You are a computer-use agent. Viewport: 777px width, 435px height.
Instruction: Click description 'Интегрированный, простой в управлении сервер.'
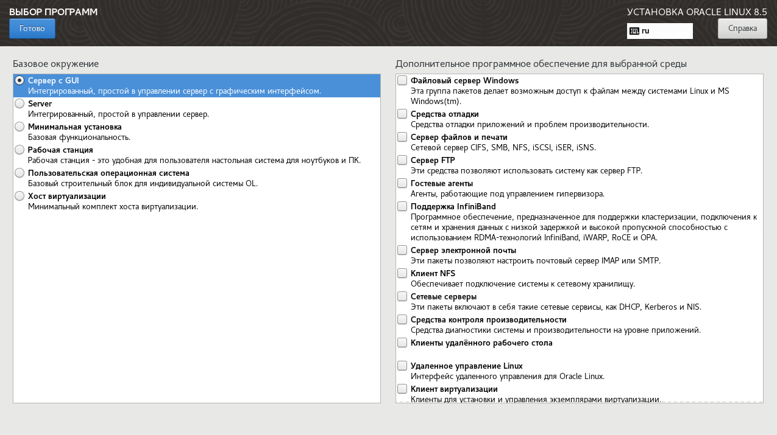tap(118, 114)
